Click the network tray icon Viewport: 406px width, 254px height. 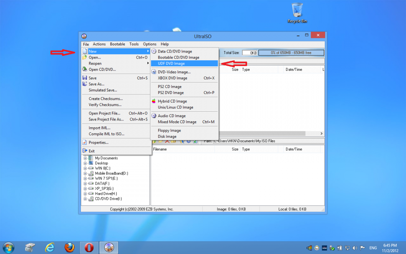[347, 248]
